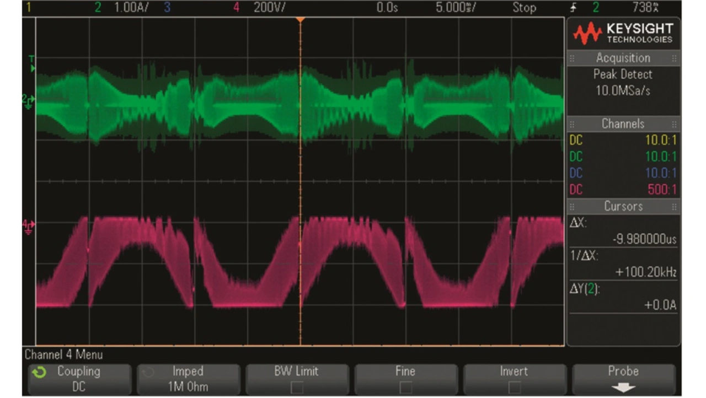Click the green trigger level T marker
Screen dimensions: 706x398
pos(31,63)
